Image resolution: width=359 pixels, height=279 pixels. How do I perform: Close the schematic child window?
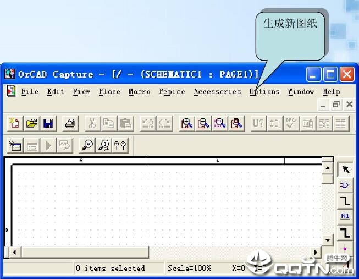click(350, 105)
